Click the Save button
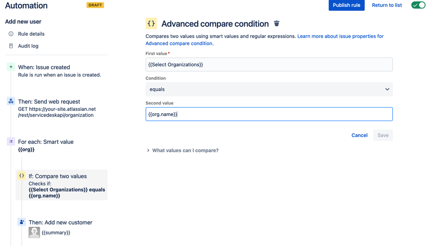 383,135
